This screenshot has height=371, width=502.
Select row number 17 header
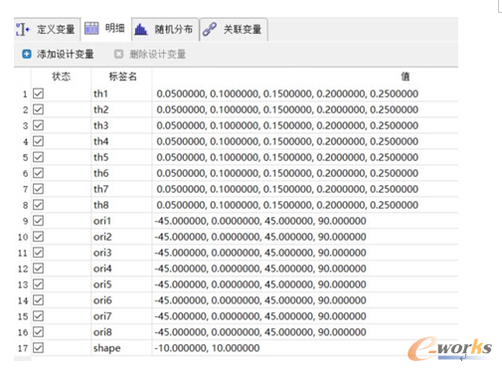click(x=23, y=348)
